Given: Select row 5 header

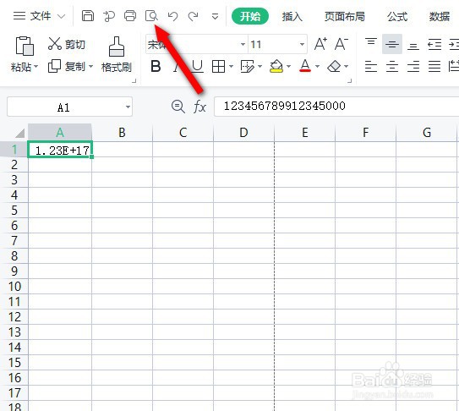Looking at the screenshot, I should (x=14, y=211).
